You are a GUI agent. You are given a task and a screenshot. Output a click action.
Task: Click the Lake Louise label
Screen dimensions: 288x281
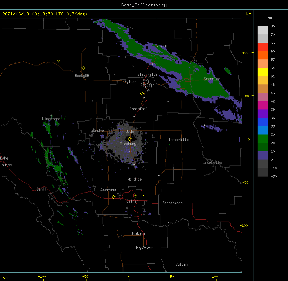point(6,162)
